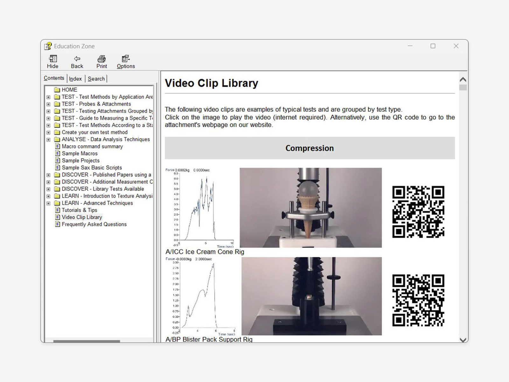Screen dimensions: 509x382
Task: Click the content pane scroll down arrow
Action: tap(463, 340)
